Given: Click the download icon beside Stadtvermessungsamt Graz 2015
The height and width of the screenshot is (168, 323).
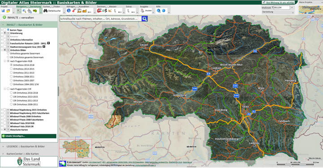Looking at the screenshot, I should coord(44,47).
